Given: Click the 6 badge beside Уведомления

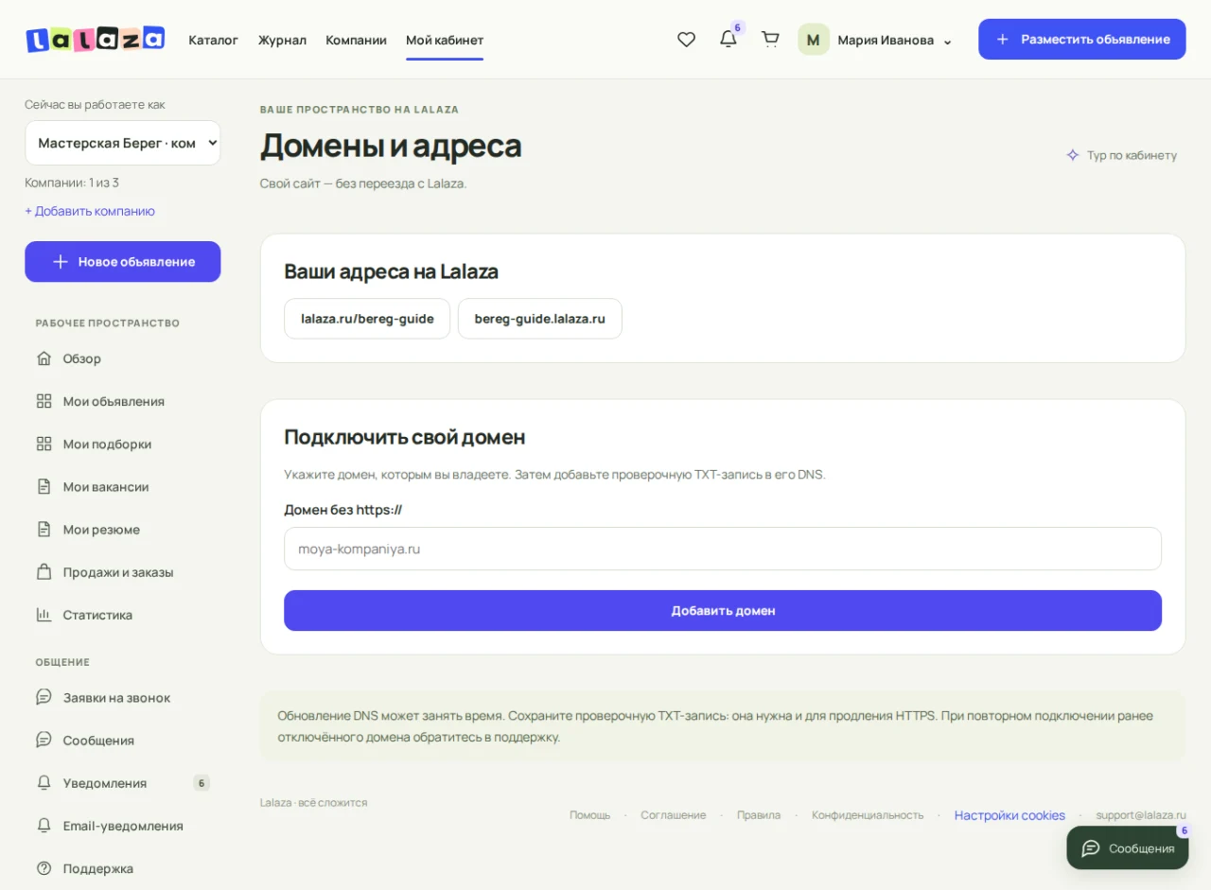Looking at the screenshot, I should click(x=202, y=783).
